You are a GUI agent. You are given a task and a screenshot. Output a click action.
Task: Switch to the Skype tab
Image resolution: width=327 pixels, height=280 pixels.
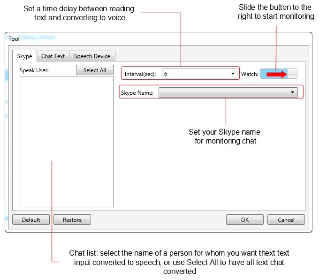tap(24, 56)
